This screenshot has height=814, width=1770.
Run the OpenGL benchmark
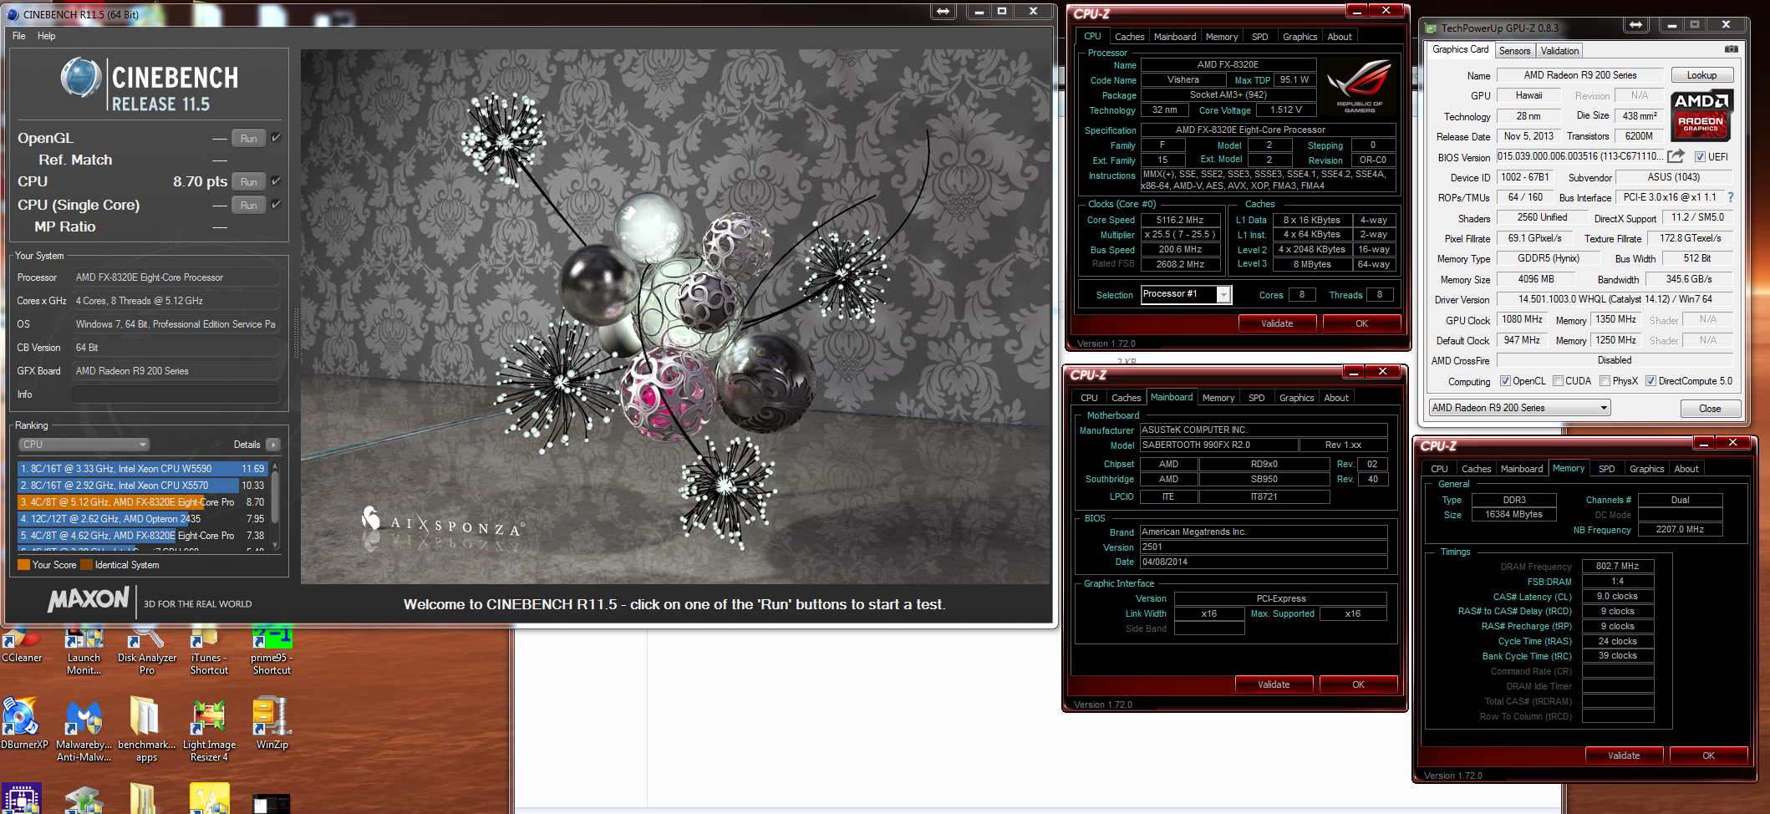[x=249, y=139]
